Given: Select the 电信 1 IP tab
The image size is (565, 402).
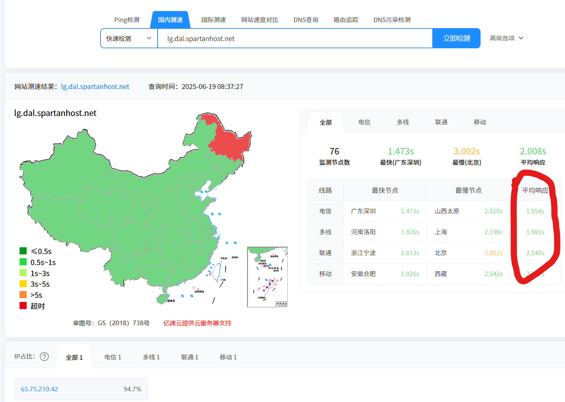Looking at the screenshot, I should [113, 357].
